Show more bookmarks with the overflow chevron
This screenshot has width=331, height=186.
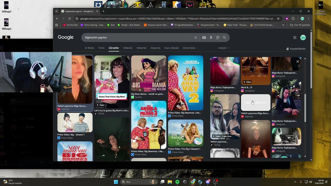283,25
